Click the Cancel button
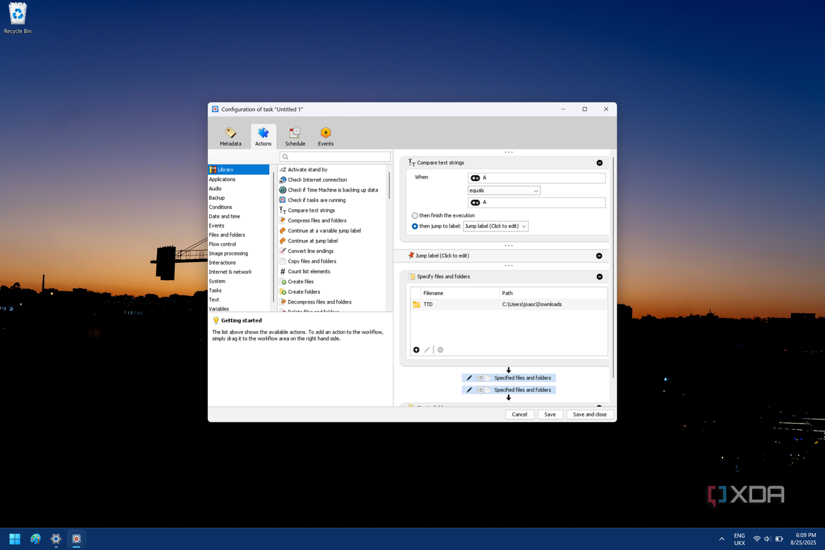This screenshot has width=825, height=550. (519, 414)
